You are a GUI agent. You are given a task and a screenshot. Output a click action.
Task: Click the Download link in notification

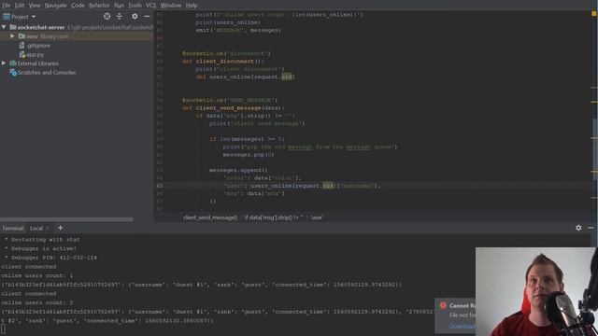point(462,326)
